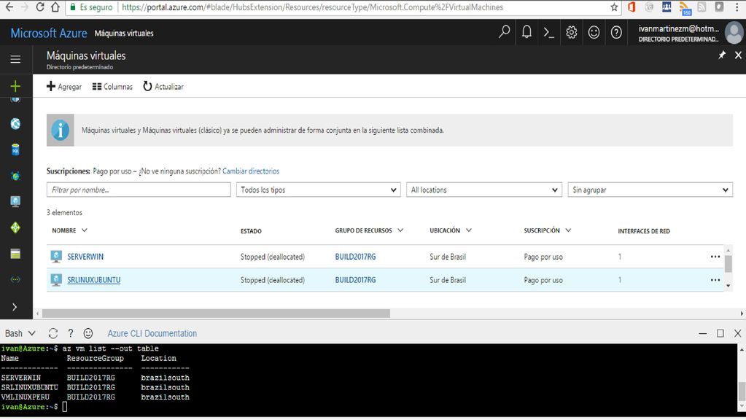Show notifications with the bell icon
Image resolution: width=746 pixels, height=420 pixels.
click(x=527, y=32)
